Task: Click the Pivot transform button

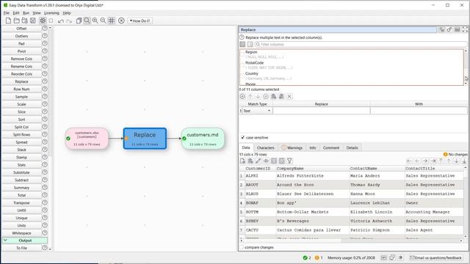Action: pos(21,51)
